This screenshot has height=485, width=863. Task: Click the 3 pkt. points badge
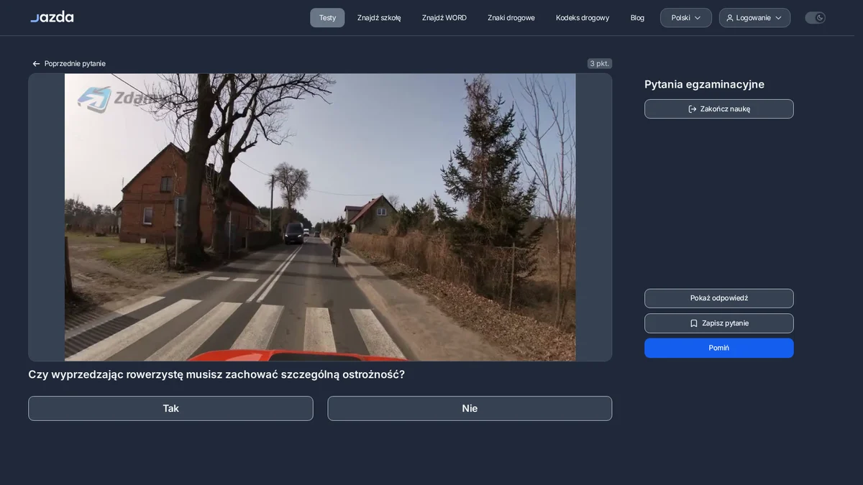tap(600, 63)
